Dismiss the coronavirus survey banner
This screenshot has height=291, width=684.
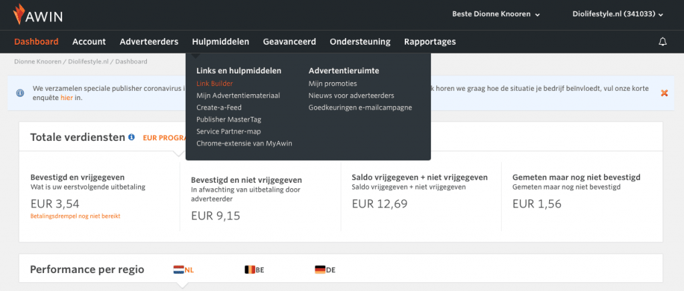[665, 93]
